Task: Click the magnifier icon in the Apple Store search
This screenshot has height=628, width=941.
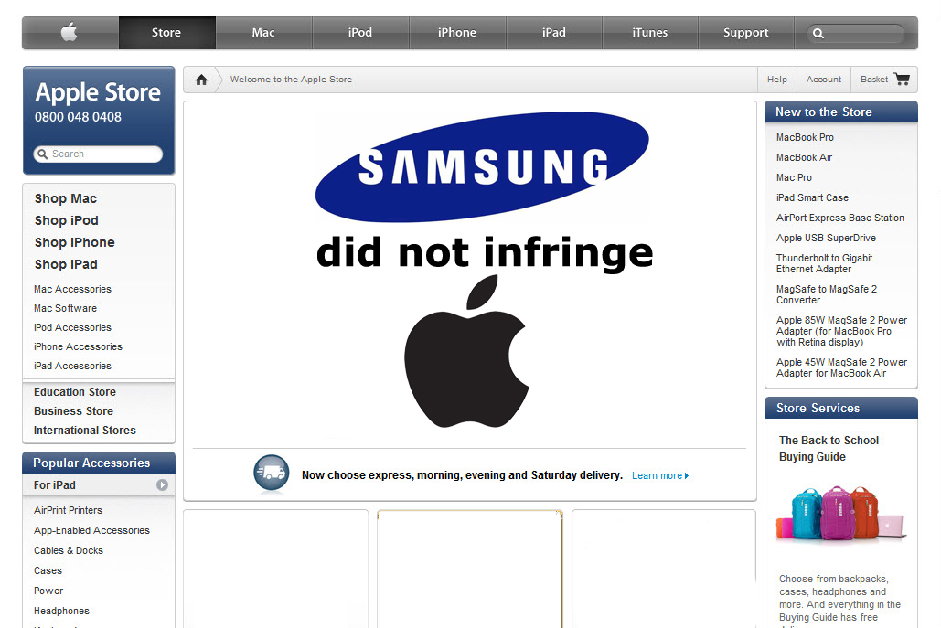Action: point(43,154)
